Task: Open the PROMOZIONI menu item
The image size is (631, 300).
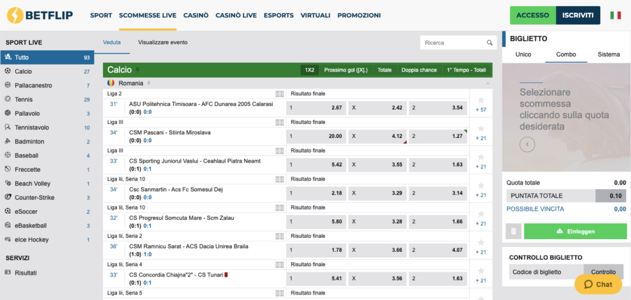Action: click(x=359, y=15)
